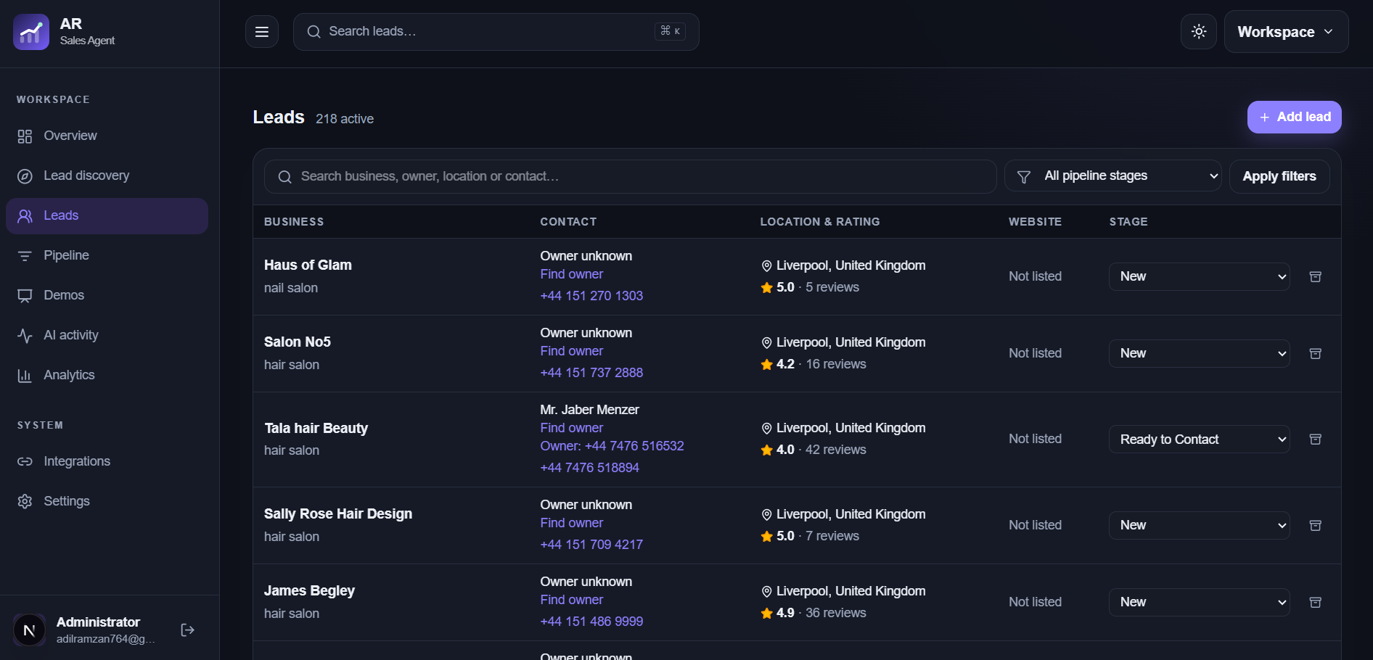Screen dimensions: 1373x660
Task: Open stage dropdown for Sally Rose Hair Design
Action: coord(1199,526)
